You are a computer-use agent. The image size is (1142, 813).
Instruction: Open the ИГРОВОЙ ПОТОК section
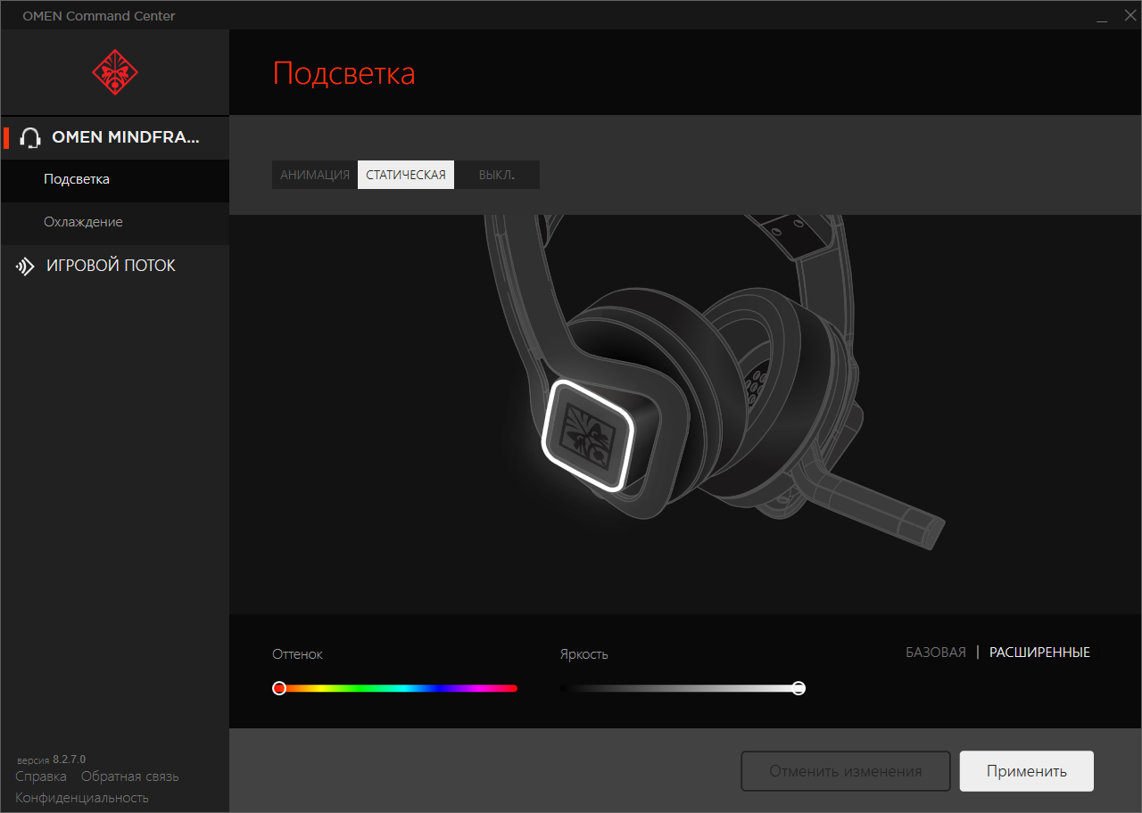pyautogui.click(x=114, y=266)
